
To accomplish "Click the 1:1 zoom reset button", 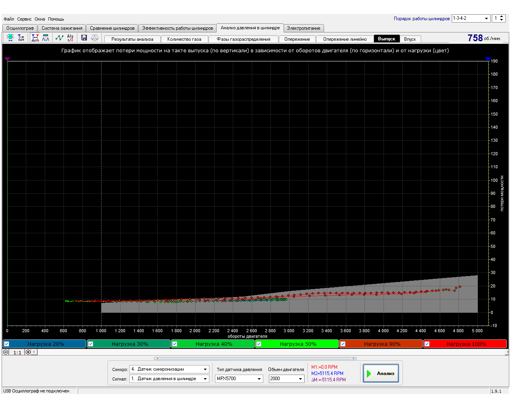I will pyautogui.click(x=17, y=352).
